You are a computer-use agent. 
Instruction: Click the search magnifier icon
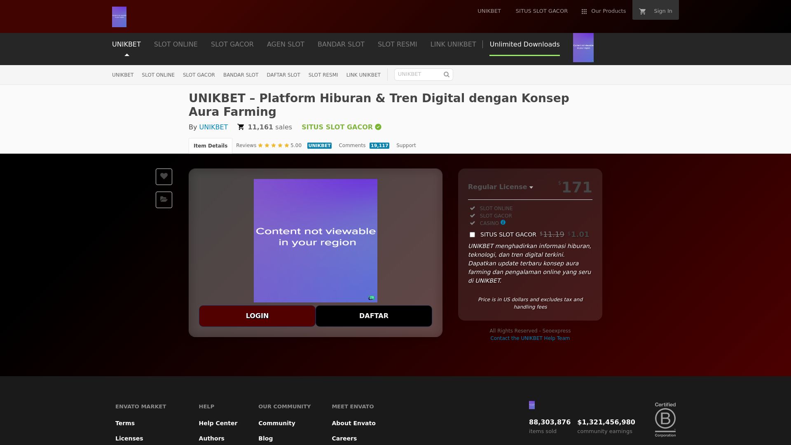[x=446, y=75]
